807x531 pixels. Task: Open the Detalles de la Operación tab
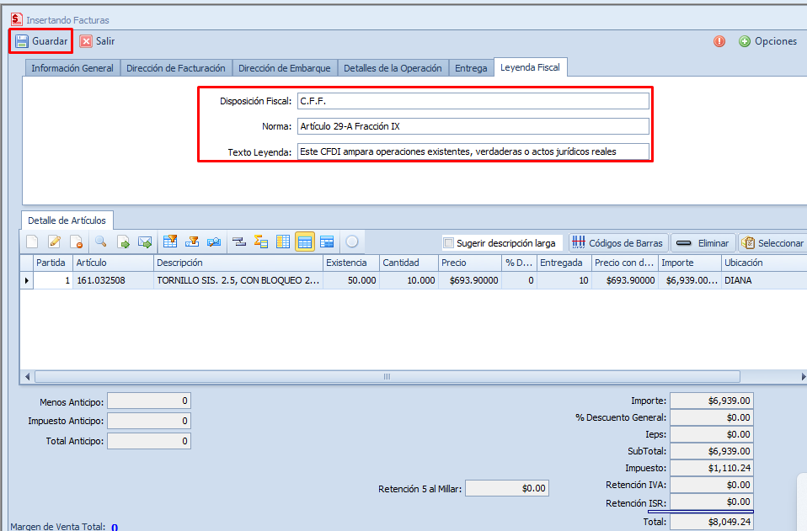393,68
